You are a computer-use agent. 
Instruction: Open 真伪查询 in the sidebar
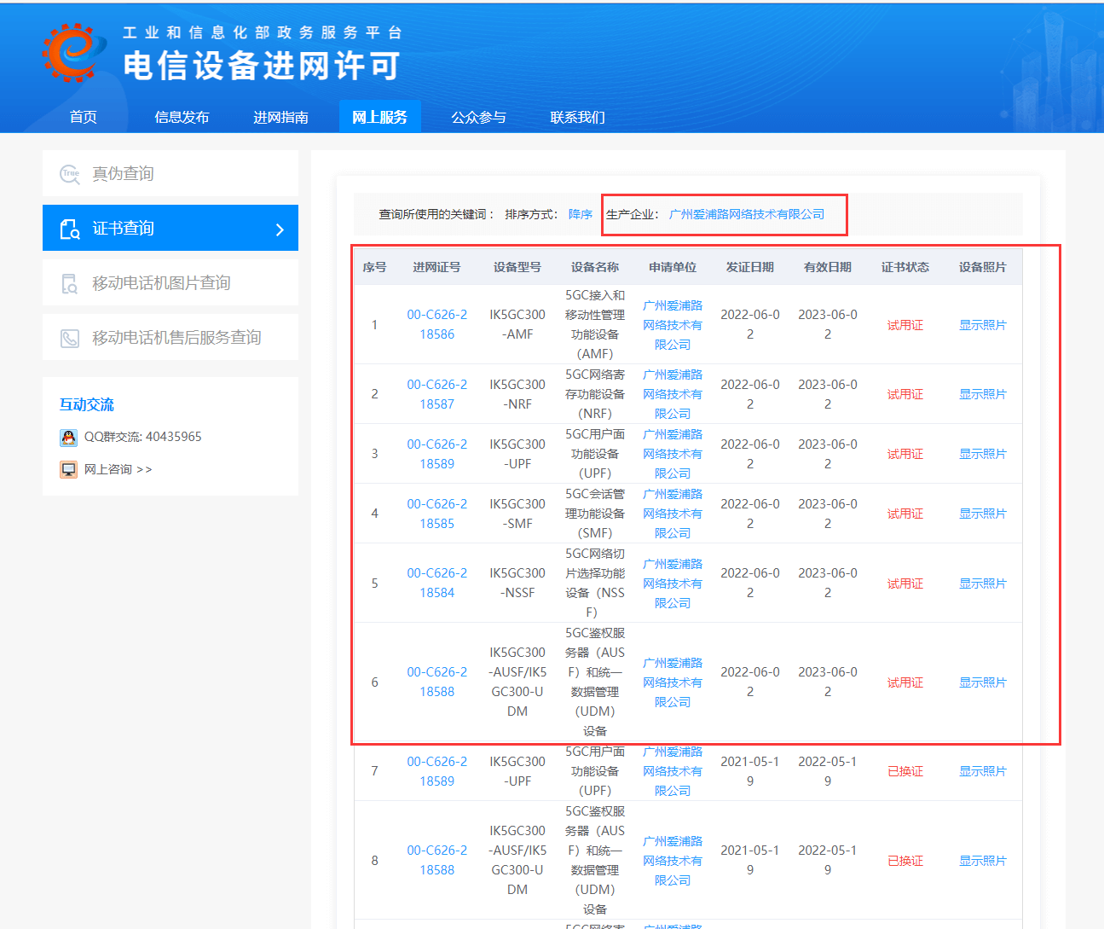[171, 174]
